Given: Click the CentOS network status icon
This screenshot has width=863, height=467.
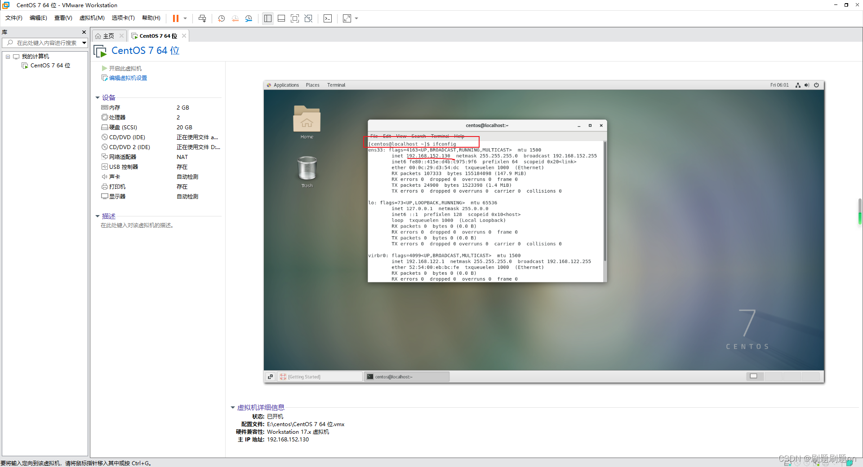Looking at the screenshot, I should click(798, 85).
